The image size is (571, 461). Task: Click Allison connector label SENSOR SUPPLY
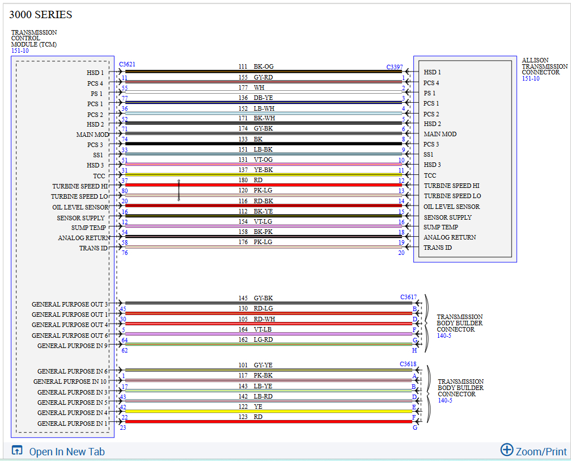(447, 217)
